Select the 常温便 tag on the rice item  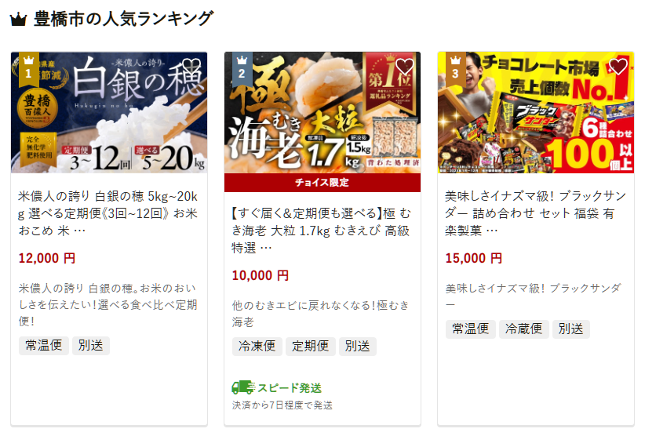coord(44,346)
